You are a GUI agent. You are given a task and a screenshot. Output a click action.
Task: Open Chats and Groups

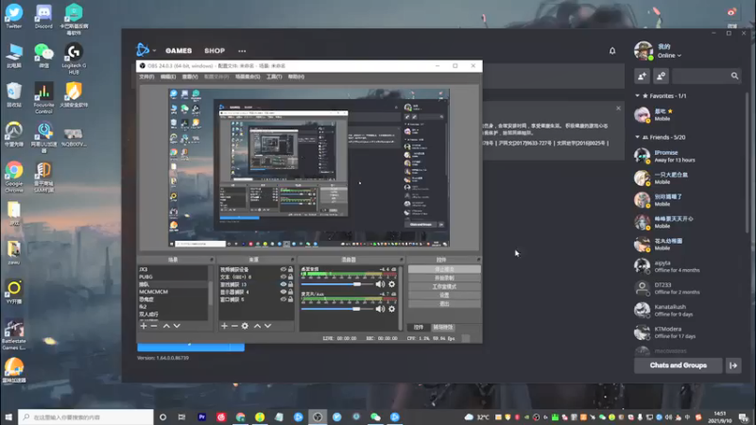pyautogui.click(x=678, y=365)
